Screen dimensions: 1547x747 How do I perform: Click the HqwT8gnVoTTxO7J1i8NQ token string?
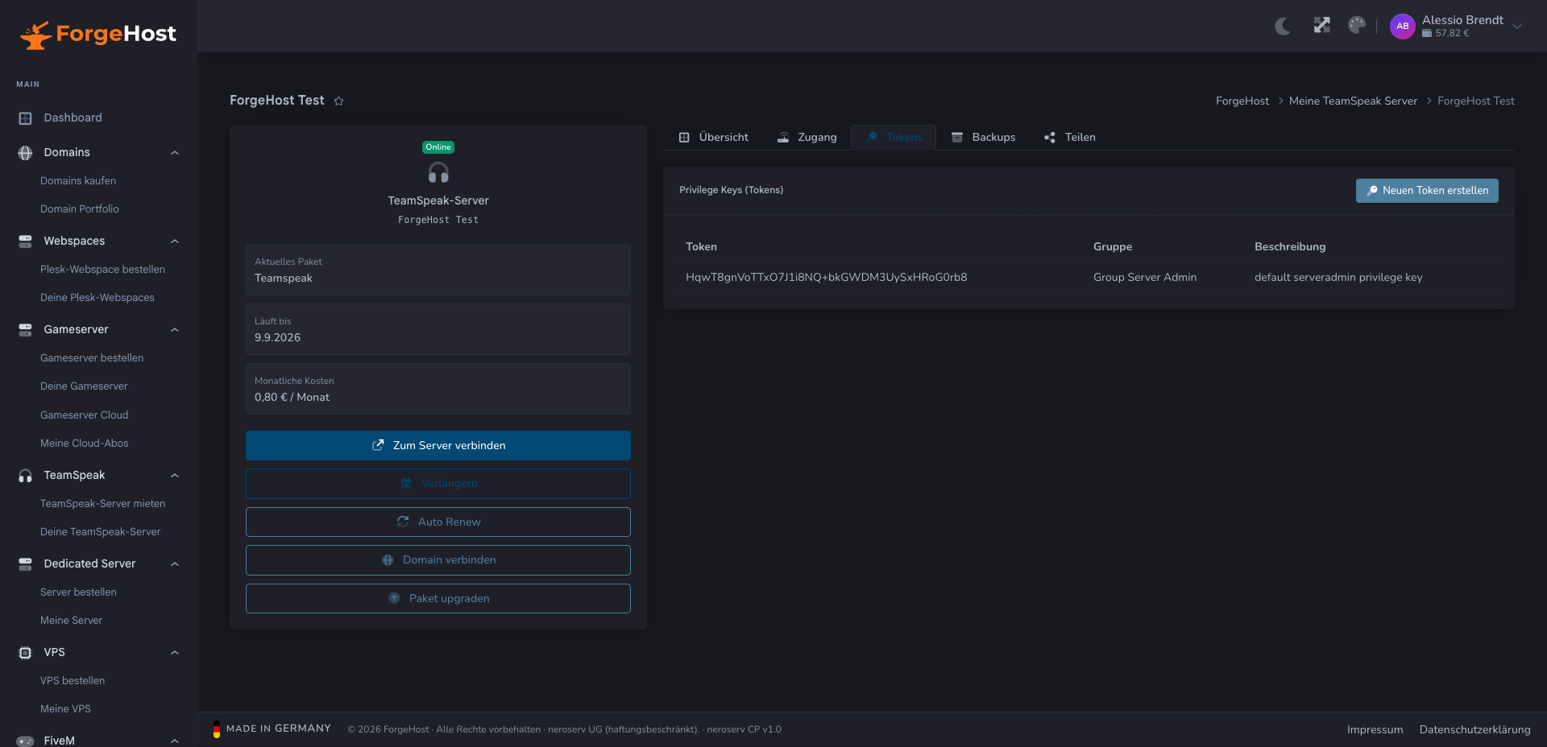[x=826, y=278]
